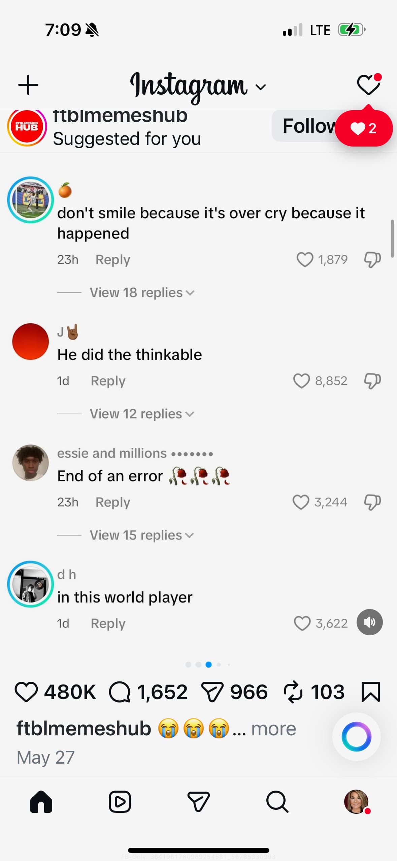The width and height of the screenshot is (397, 861).
Task: Like the post with 480K heart
Action: (x=26, y=692)
